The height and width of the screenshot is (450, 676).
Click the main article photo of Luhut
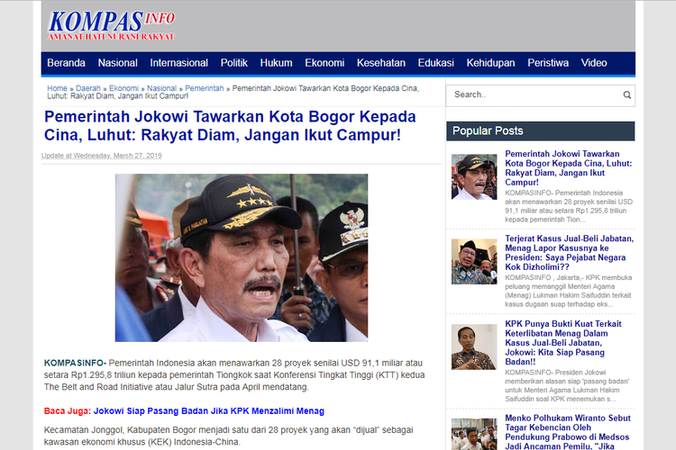click(242, 257)
